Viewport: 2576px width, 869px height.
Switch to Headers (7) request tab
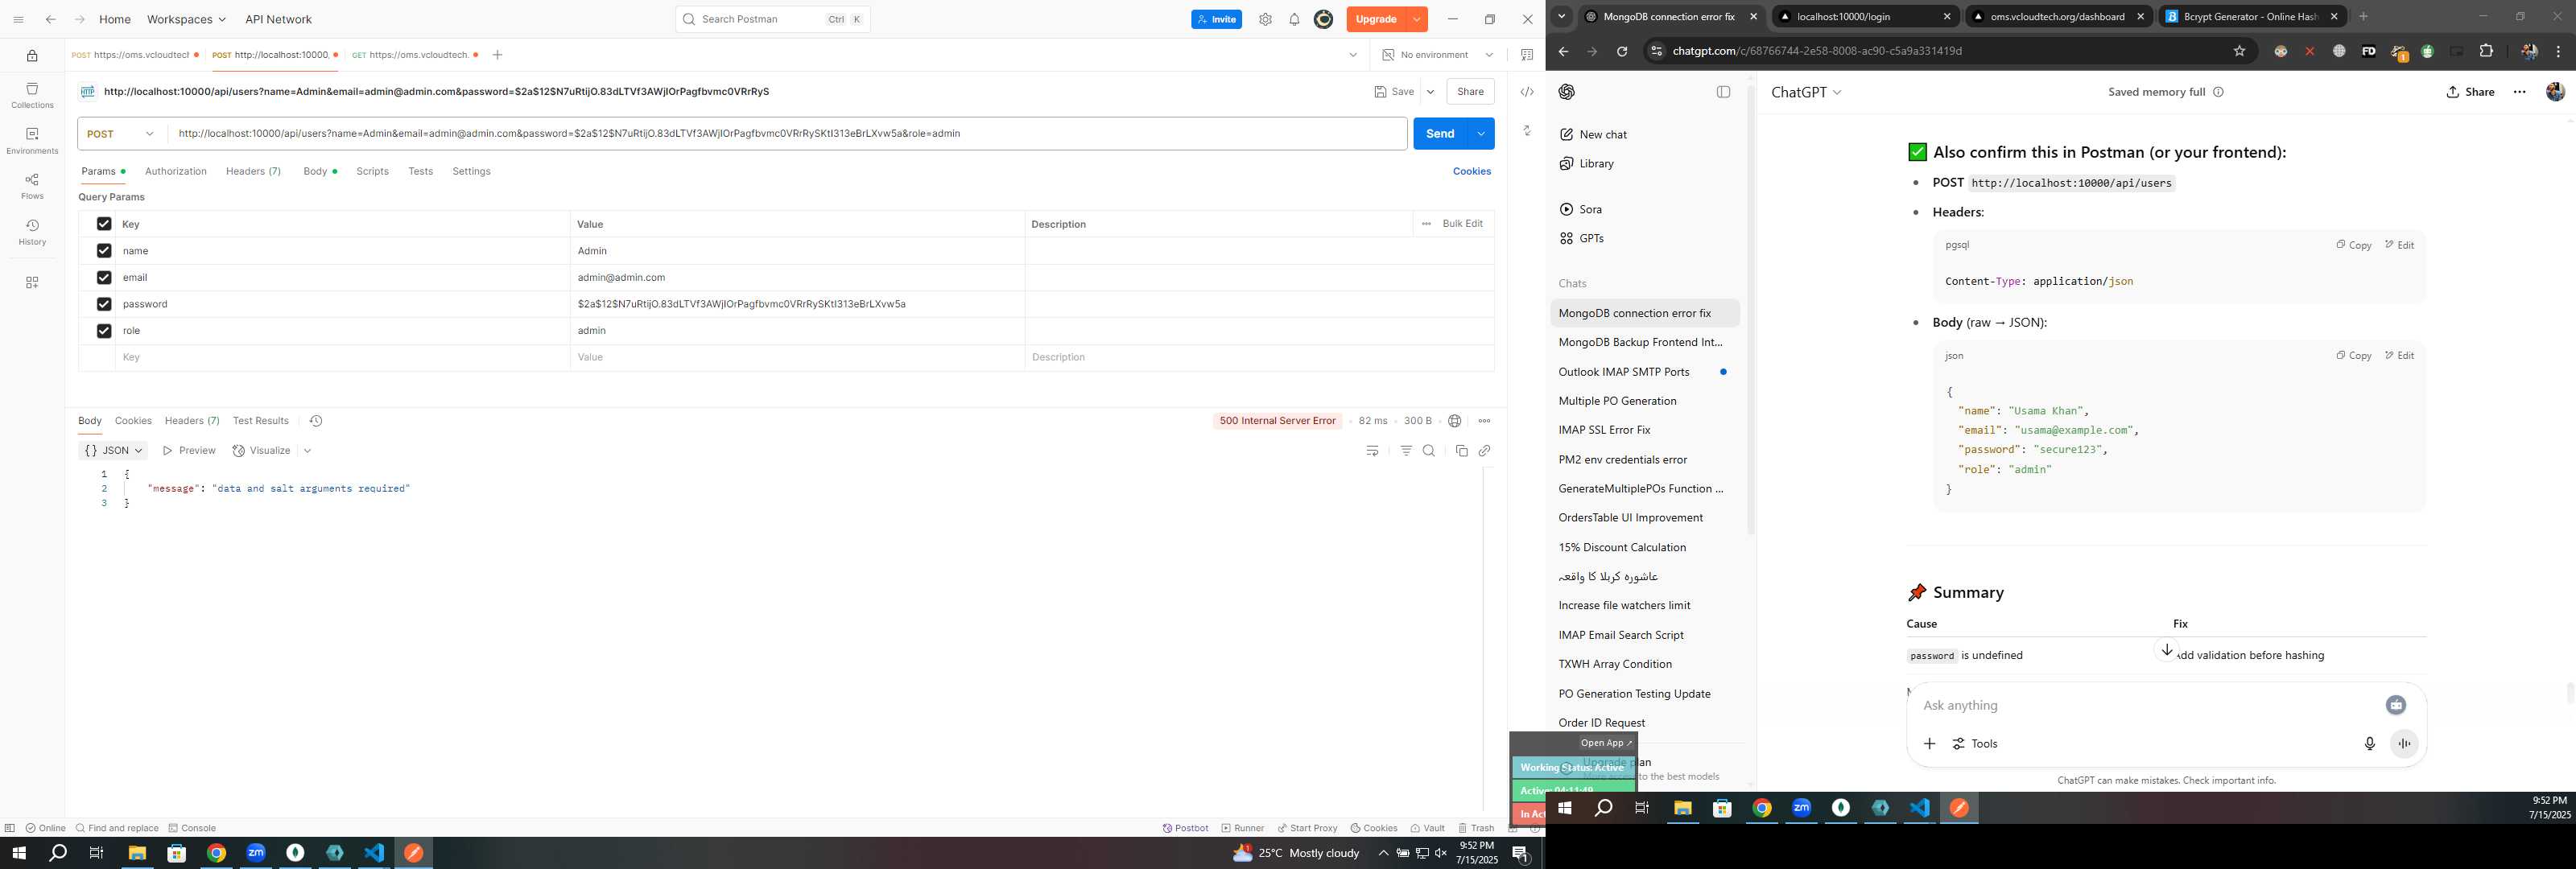[x=253, y=172]
